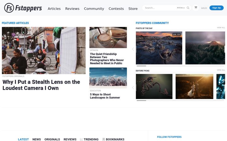Switch to the Originals tab
Viewport: 227px width, 141px height.
[x=52, y=139]
